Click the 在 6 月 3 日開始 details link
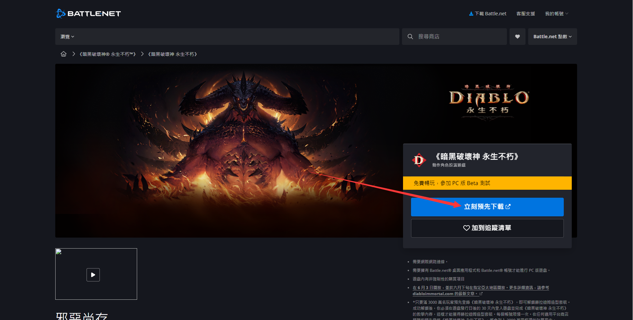633x320 pixels. (x=428, y=287)
